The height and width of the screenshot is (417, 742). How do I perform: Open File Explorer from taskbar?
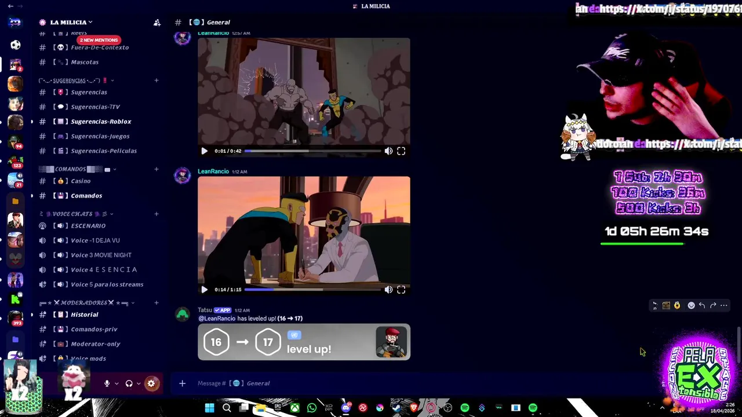[x=261, y=408]
